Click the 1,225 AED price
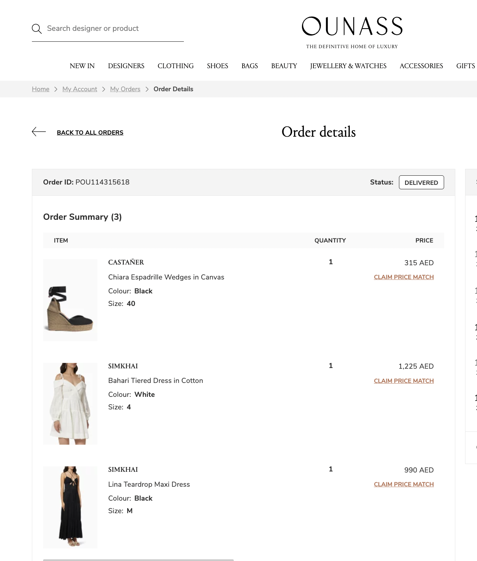 pyautogui.click(x=416, y=366)
